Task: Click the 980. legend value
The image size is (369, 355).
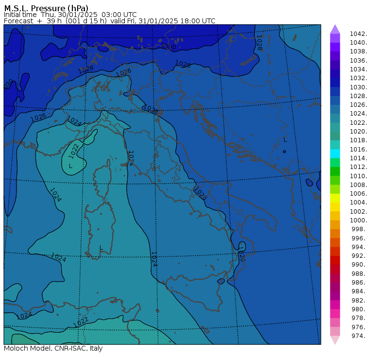Action: coord(359,309)
